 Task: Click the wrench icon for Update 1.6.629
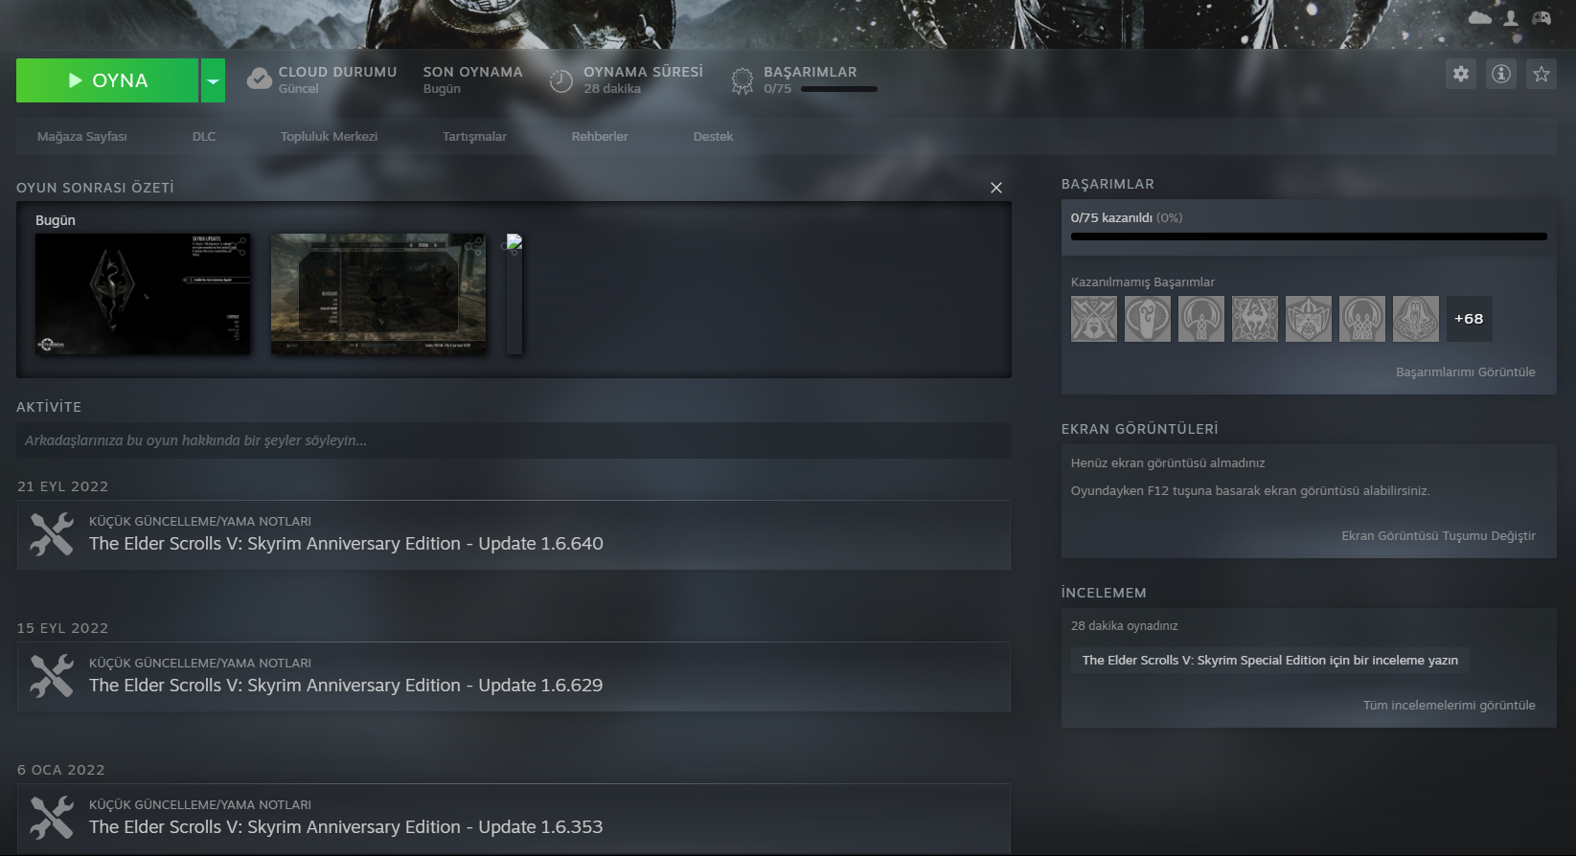52,676
